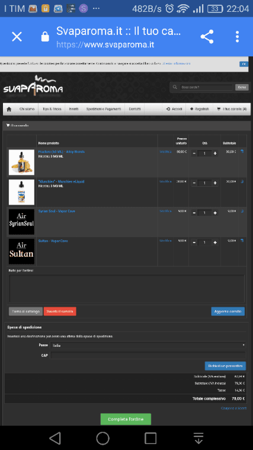Click the green Completa l'ordine button
This screenshot has width=253, height=450.
126,419
